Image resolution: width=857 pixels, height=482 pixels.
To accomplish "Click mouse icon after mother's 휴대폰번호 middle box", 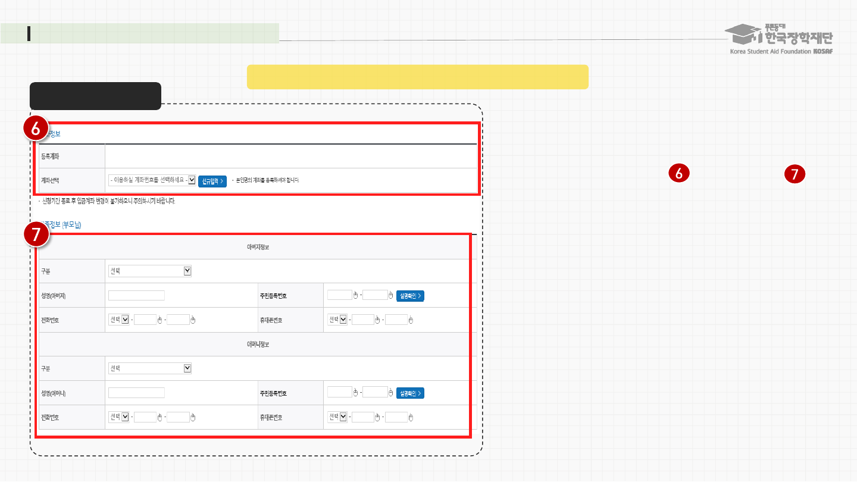I will (x=377, y=418).
